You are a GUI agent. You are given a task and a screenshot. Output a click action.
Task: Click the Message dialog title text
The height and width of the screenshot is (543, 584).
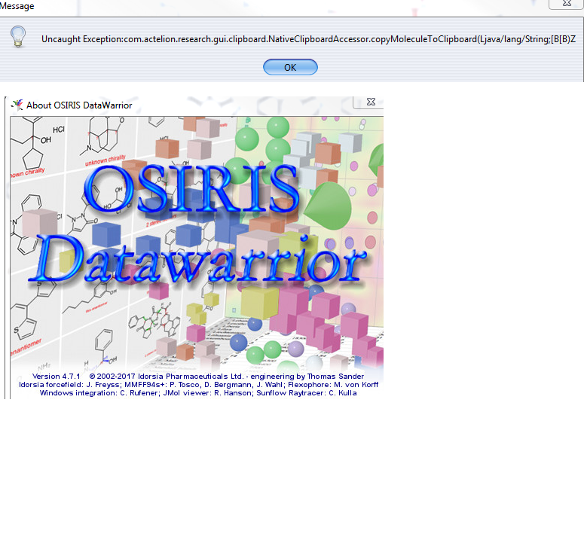click(17, 6)
